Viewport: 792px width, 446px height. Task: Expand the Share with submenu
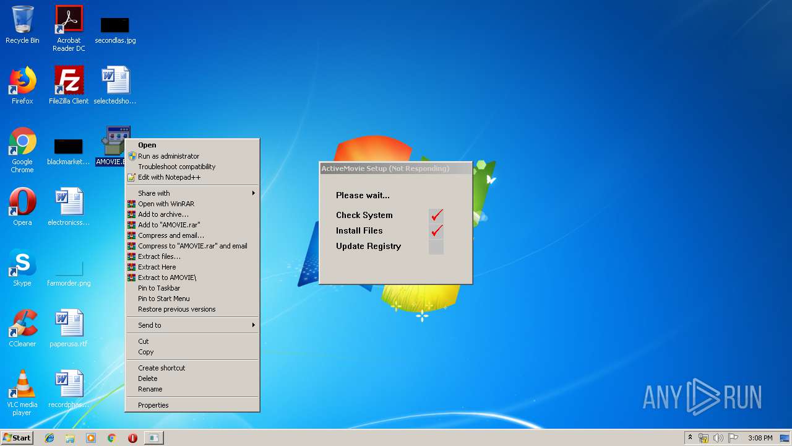[192, 193]
